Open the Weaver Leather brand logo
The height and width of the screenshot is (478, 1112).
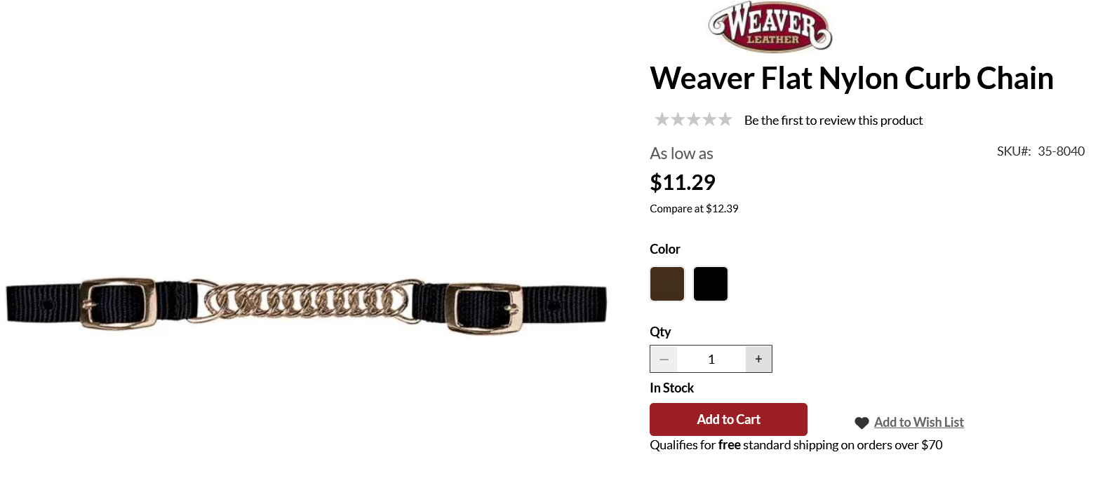[770, 27]
